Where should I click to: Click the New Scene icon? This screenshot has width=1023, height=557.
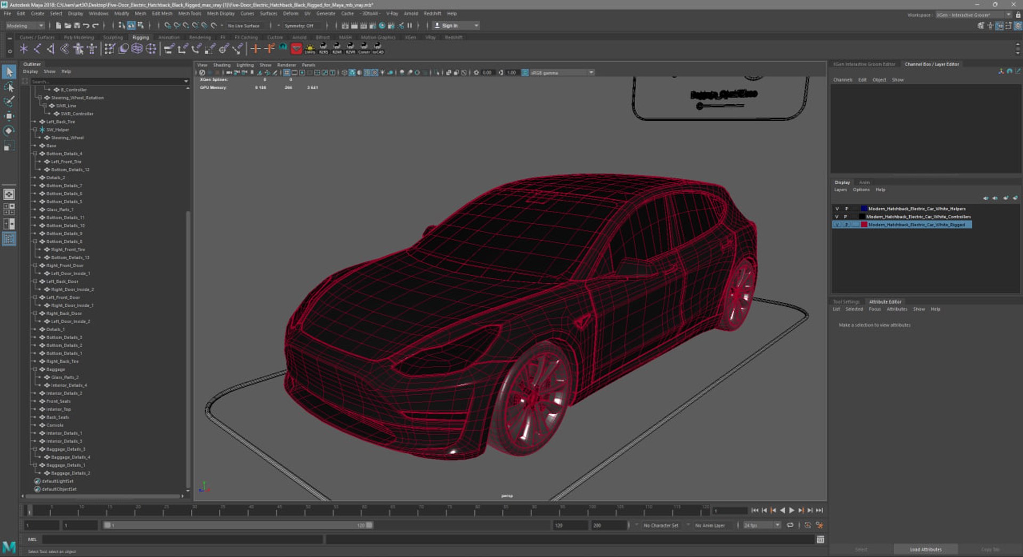[x=58, y=26]
